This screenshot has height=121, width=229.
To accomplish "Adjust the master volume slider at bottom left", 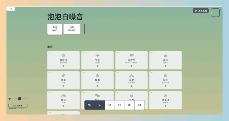I will point(20,99).
